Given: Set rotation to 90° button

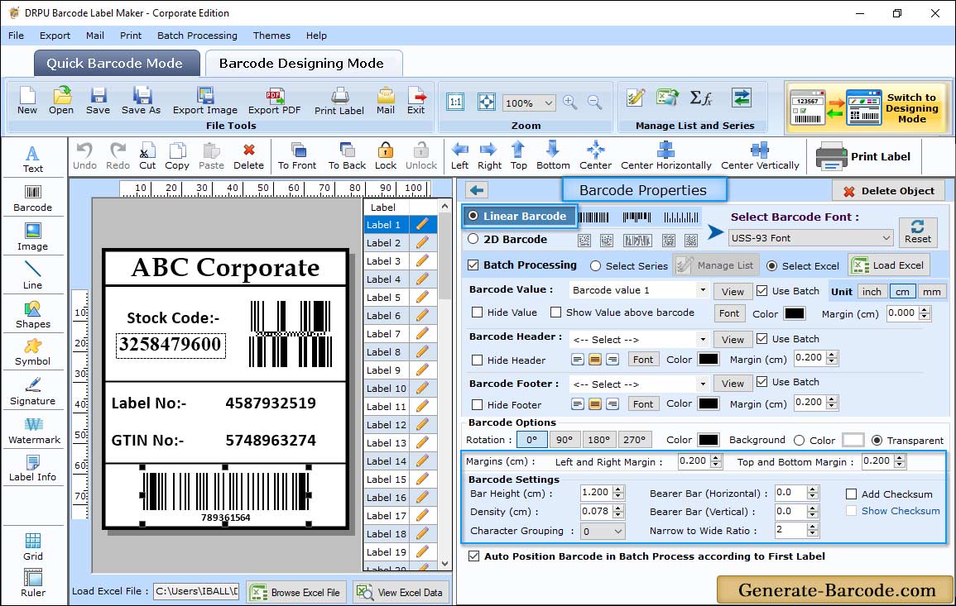Looking at the screenshot, I should coord(564,439).
